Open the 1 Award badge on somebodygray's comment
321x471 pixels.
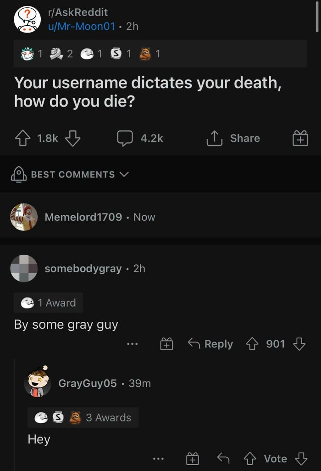point(48,302)
